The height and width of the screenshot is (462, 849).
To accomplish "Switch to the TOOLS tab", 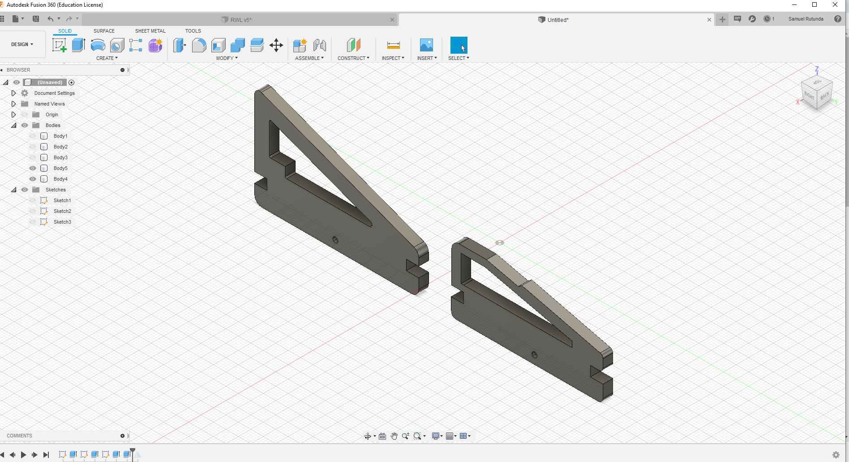I will [193, 31].
